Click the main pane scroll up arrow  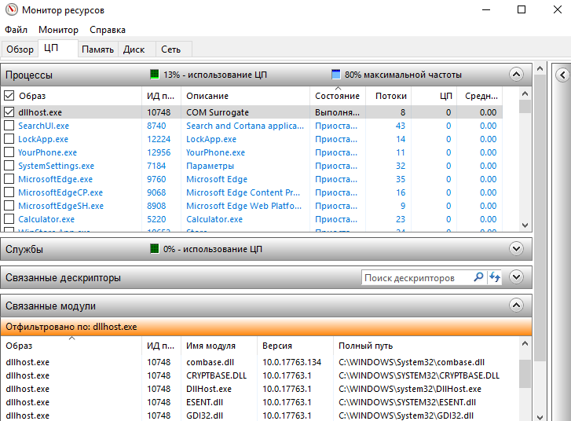540,68
